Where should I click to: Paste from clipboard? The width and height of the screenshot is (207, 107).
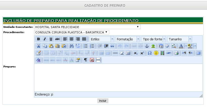click(x=51, y=46)
